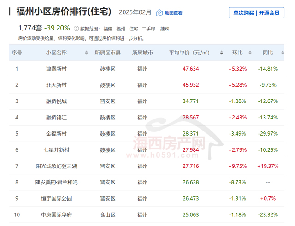Open 北大新村 community entry
This screenshot has width=295, height=226.
coord(56,85)
